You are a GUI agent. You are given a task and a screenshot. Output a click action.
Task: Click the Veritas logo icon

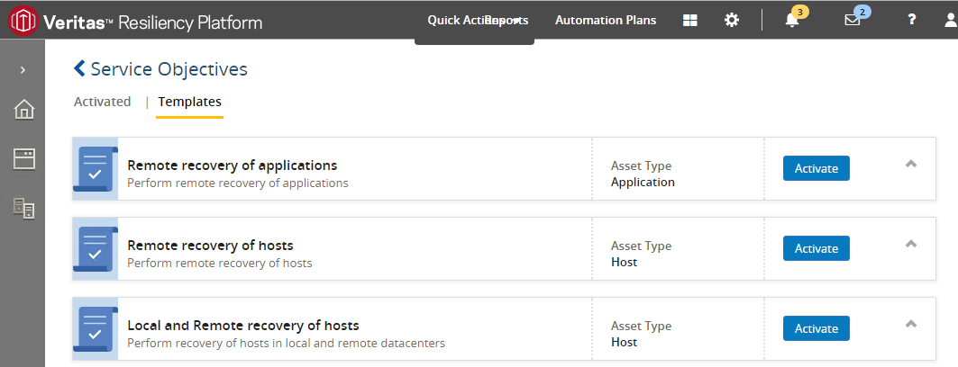23,20
